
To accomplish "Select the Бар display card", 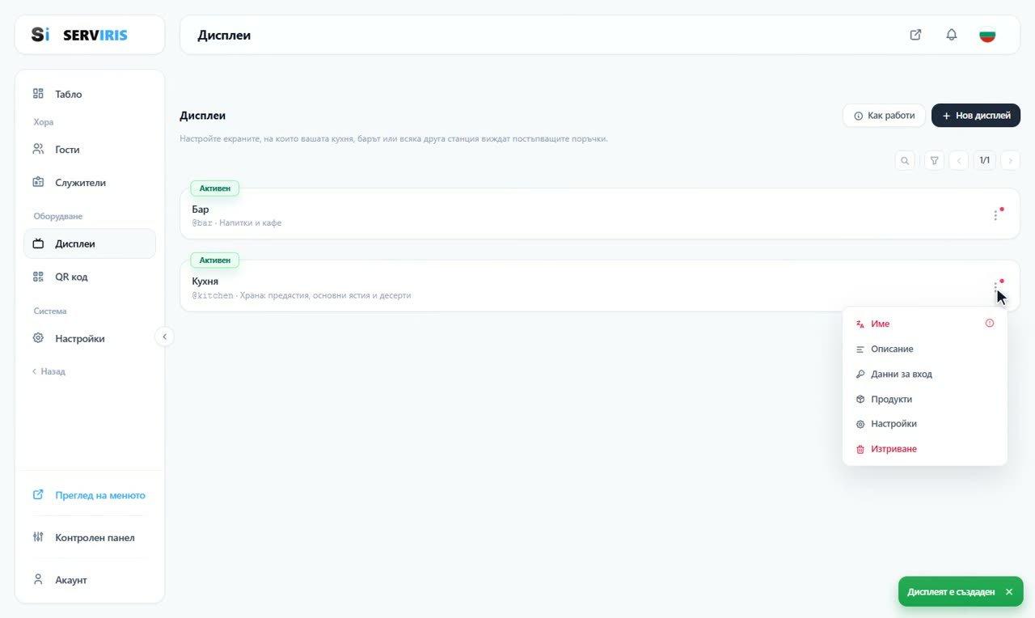I will 600,214.
